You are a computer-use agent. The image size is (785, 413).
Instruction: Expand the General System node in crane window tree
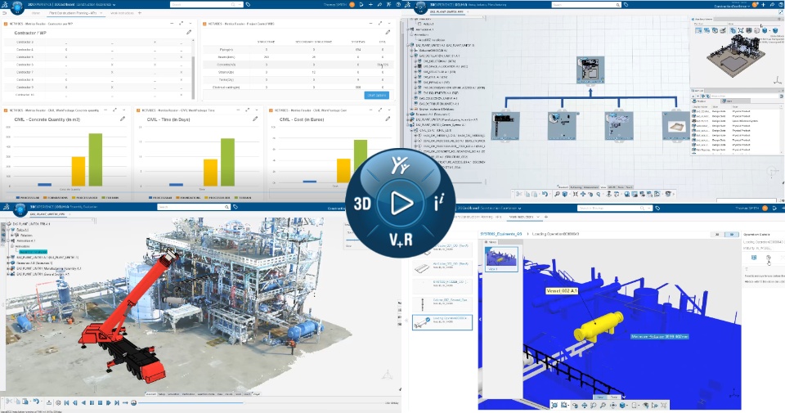coord(8,274)
